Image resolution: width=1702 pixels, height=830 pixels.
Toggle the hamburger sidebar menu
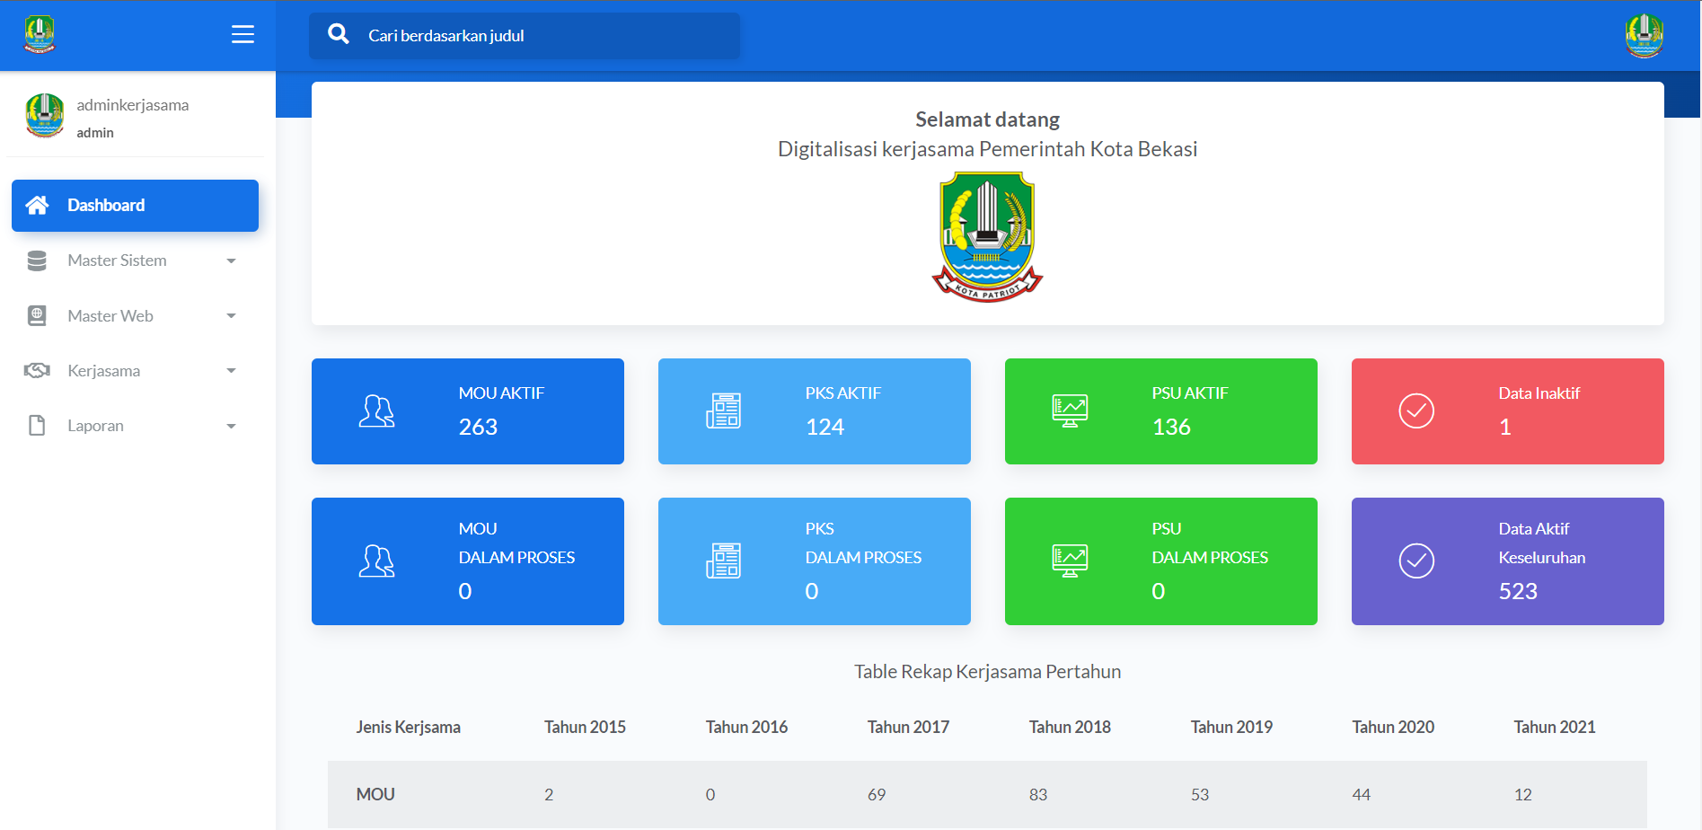pos(243,34)
